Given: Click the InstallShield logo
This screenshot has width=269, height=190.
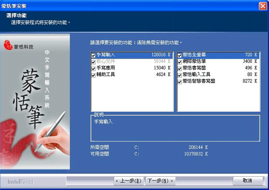Looking at the screenshot, I should [21, 181].
